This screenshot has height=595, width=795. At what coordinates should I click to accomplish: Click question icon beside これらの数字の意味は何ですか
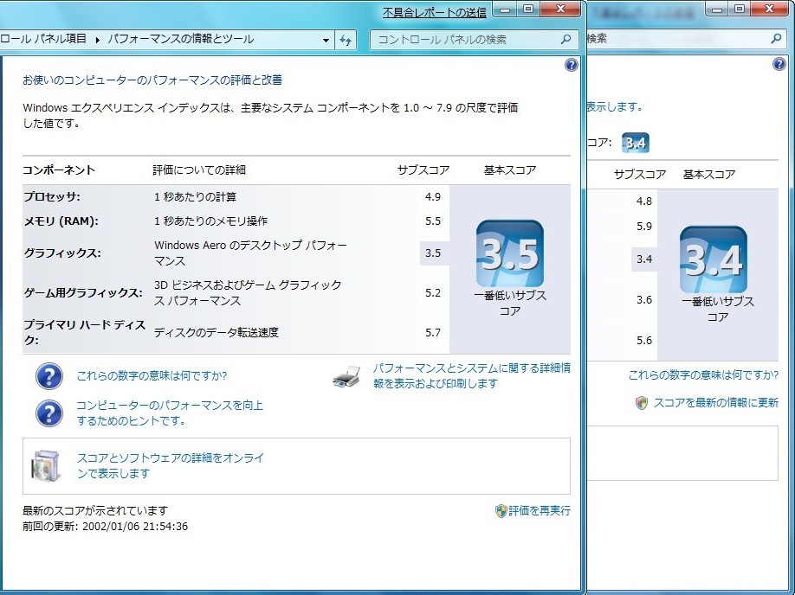click(49, 376)
